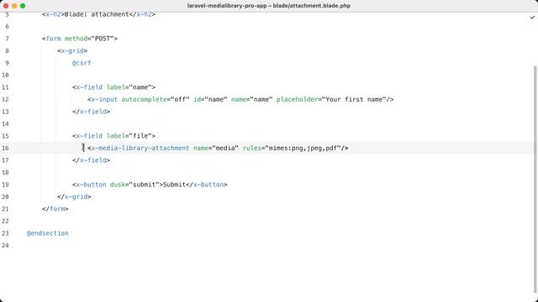
Task: Click the closing form tag
Action: click(x=55, y=209)
